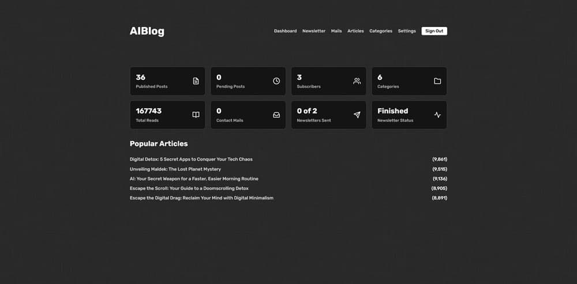Open Settings from the top navigation
This screenshot has width=577, height=284.
[407, 31]
